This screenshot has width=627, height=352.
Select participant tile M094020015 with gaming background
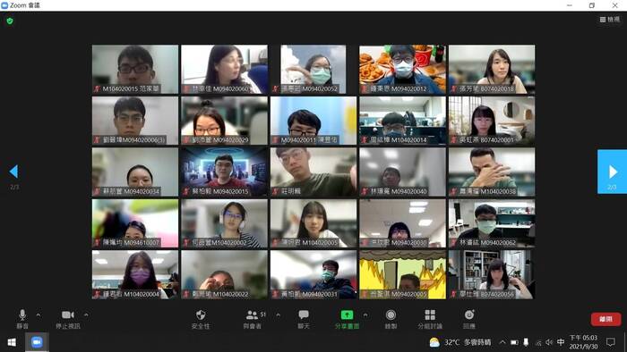(x=224, y=172)
